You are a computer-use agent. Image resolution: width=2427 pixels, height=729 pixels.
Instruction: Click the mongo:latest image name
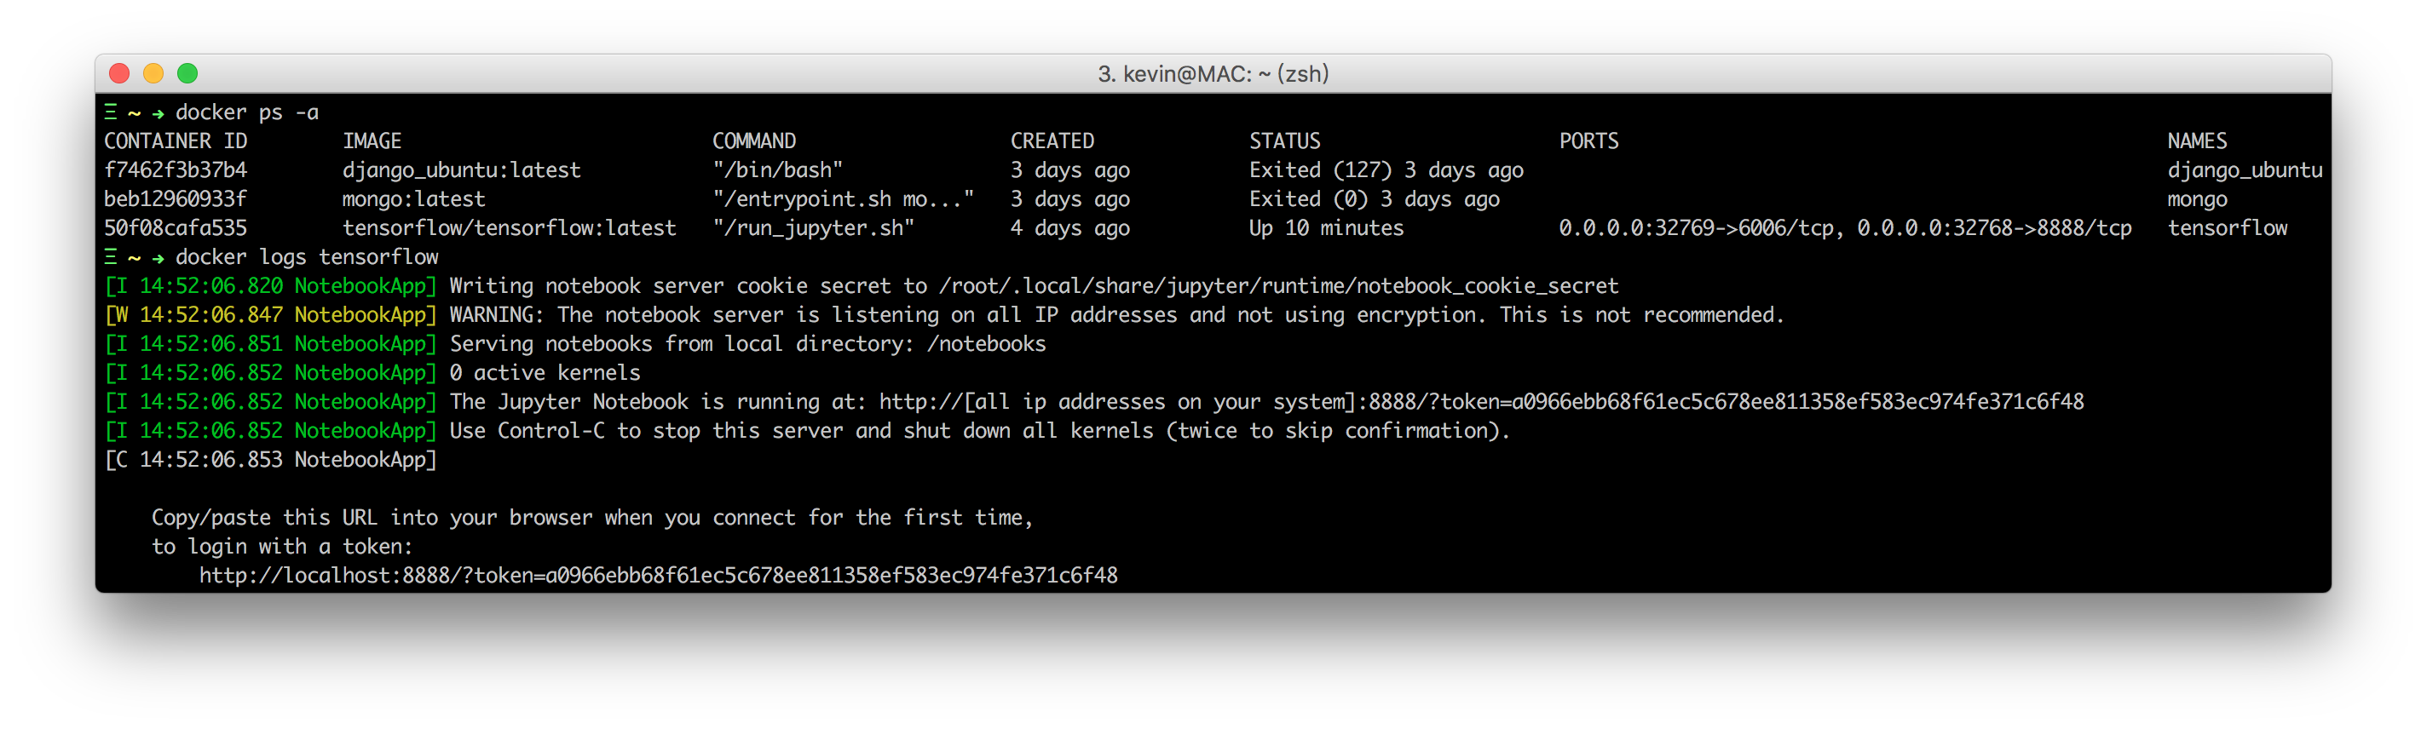[x=413, y=199]
